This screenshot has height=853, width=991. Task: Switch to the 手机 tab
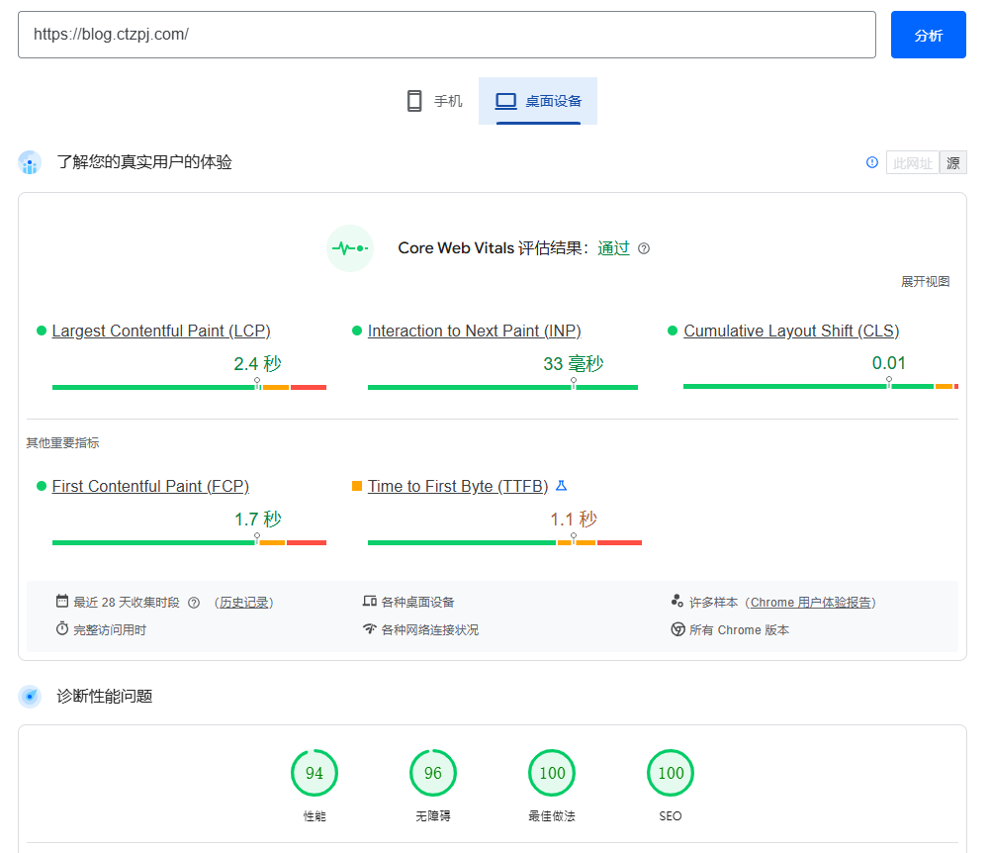(x=434, y=101)
